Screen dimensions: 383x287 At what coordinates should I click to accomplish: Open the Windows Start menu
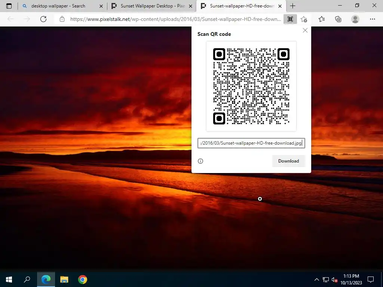tap(9, 280)
